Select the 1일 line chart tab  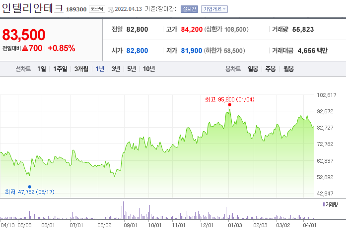(42, 69)
